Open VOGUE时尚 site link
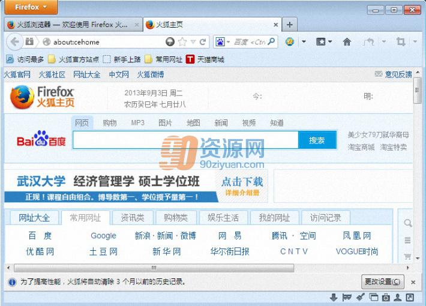The height and width of the screenshot is (306, 426). click(x=357, y=251)
